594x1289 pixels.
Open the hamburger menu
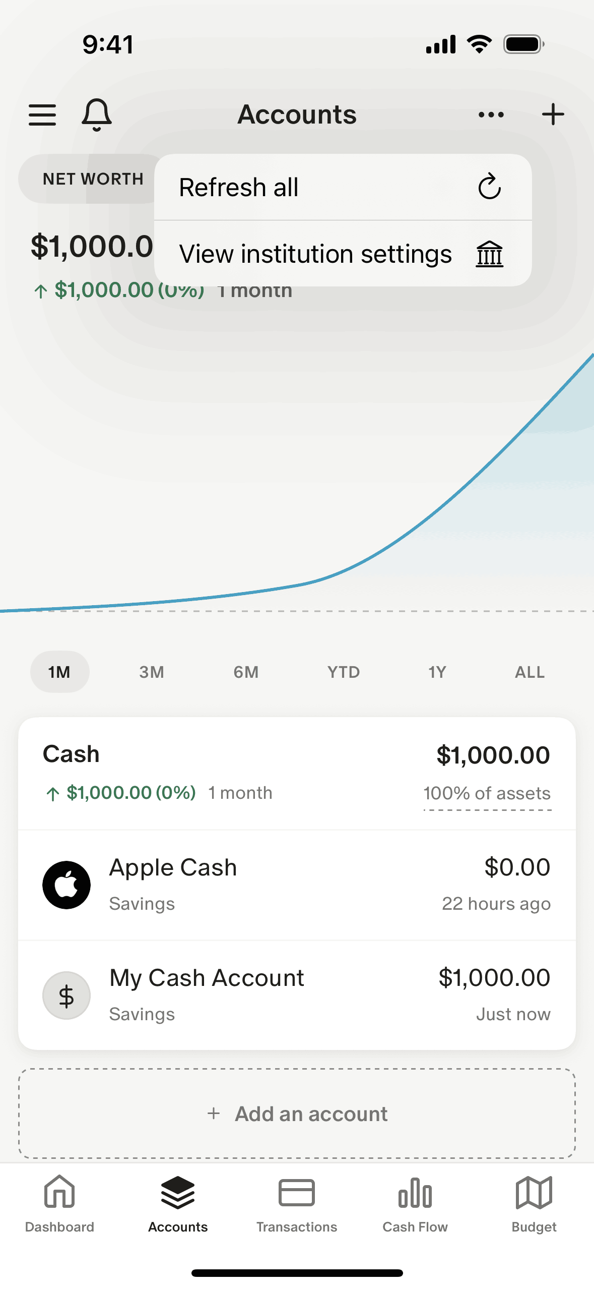(42, 114)
